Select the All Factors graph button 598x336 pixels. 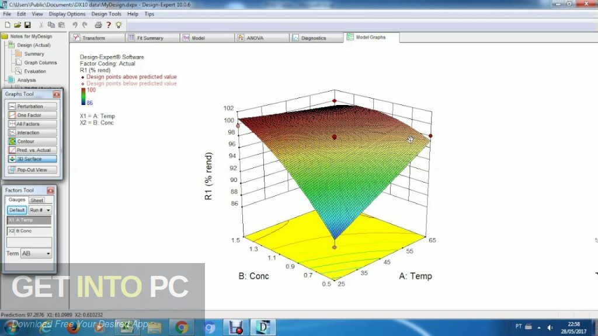32,124
